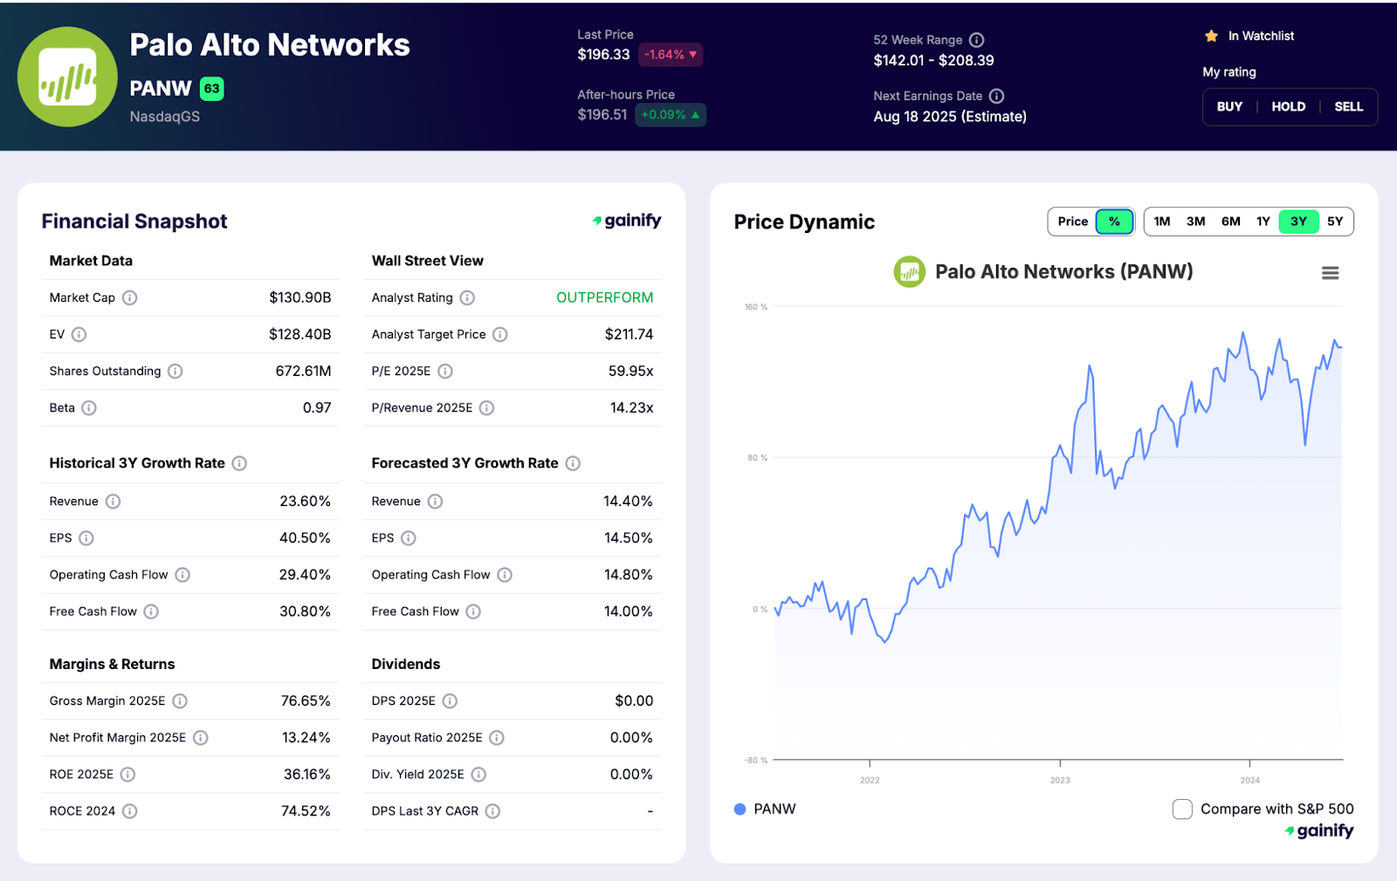This screenshot has width=1397, height=881.
Task: Toggle PANW series in chart legend
Action: 765,809
